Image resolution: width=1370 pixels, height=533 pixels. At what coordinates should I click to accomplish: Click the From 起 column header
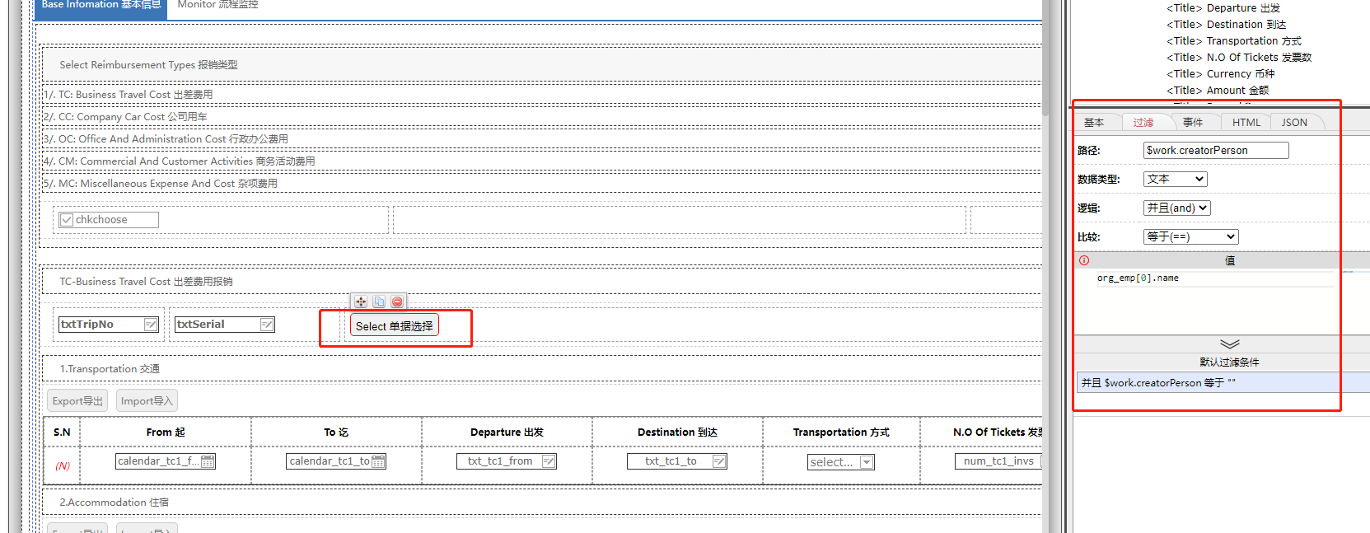(166, 432)
